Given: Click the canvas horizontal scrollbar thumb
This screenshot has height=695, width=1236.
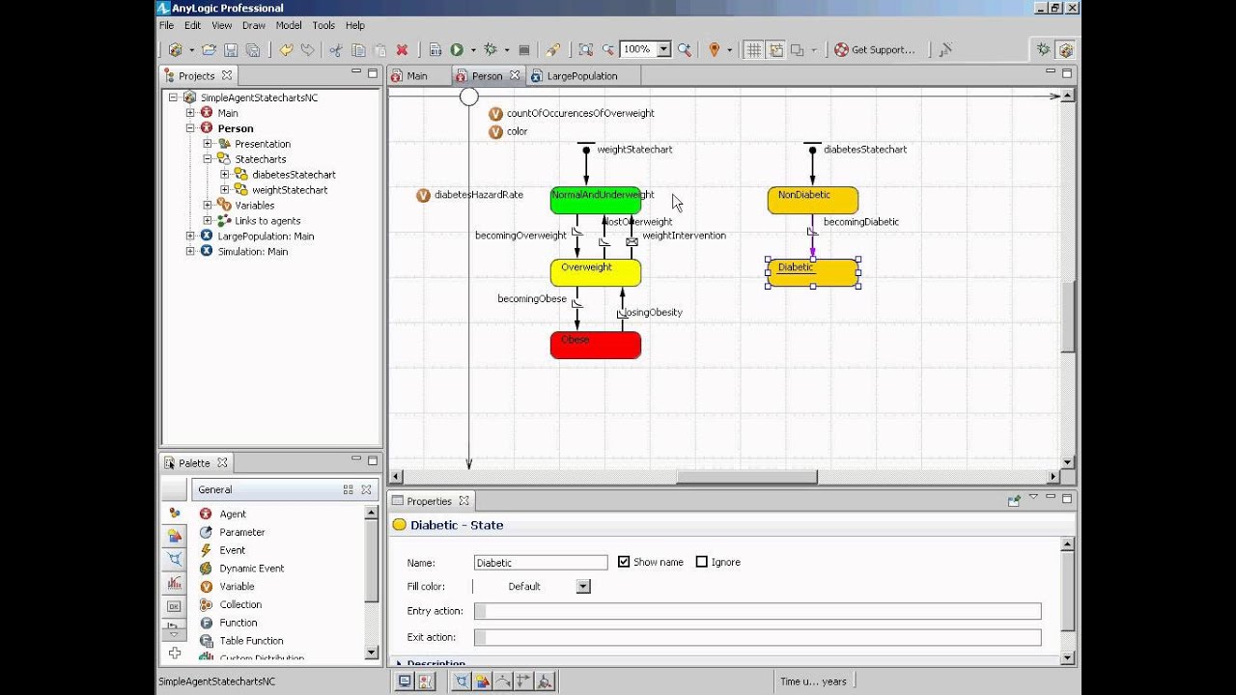Looking at the screenshot, I should (x=746, y=477).
